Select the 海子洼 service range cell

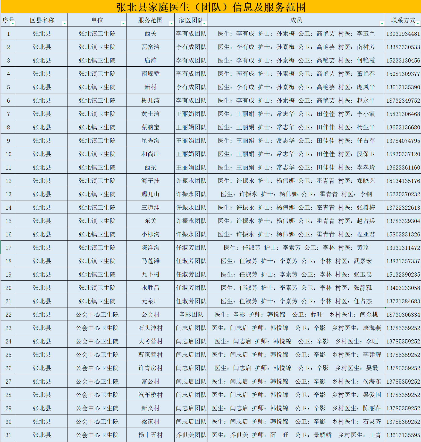click(x=150, y=181)
